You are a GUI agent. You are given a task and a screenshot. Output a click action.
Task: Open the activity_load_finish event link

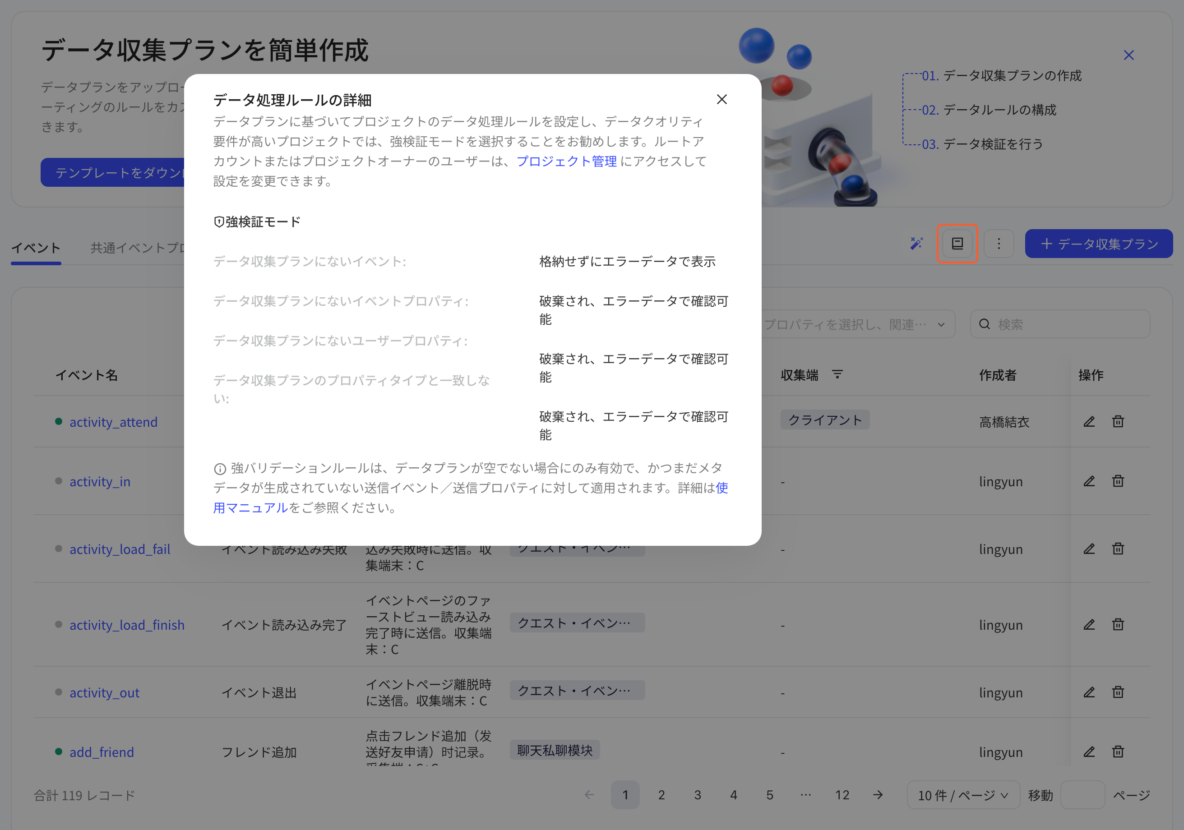click(x=127, y=625)
